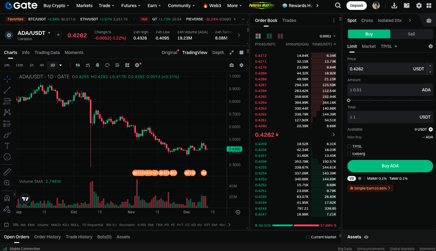
Task: Click the chart replay icon
Action: coord(107,65)
